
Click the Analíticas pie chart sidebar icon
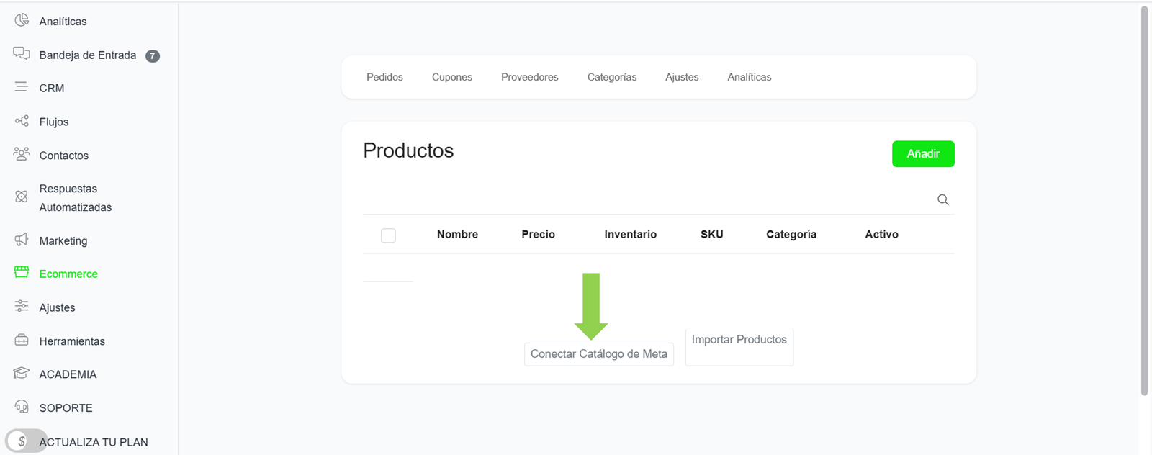pyautogui.click(x=22, y=20)
